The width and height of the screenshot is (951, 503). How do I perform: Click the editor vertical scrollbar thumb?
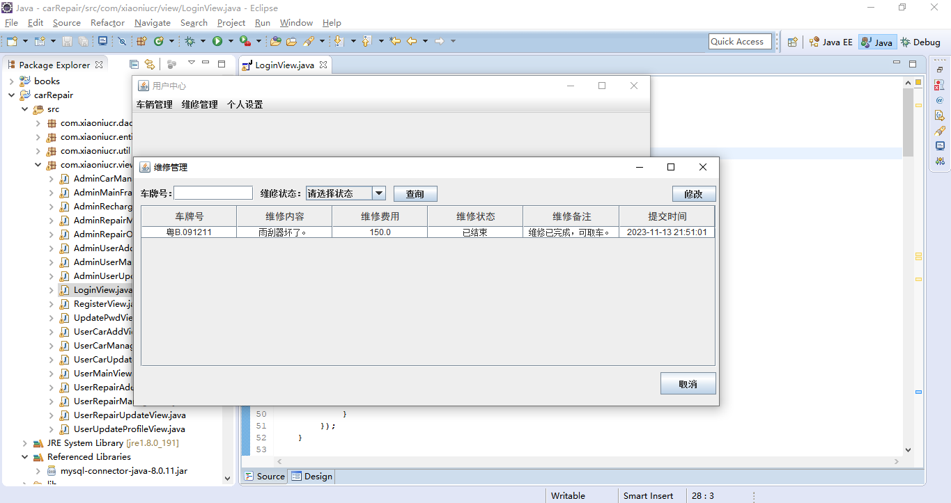pyautogui.click(x=908, y=122)
